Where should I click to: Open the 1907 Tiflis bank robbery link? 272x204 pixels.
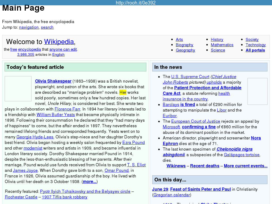65,197
